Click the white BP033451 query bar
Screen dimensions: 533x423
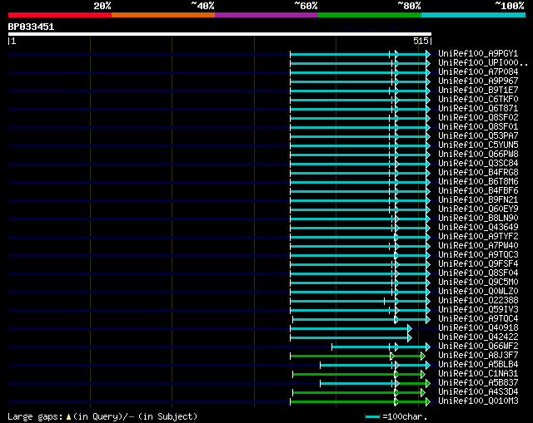pos(220,34)
